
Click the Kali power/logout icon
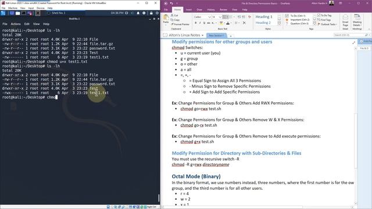coord(157,13)
